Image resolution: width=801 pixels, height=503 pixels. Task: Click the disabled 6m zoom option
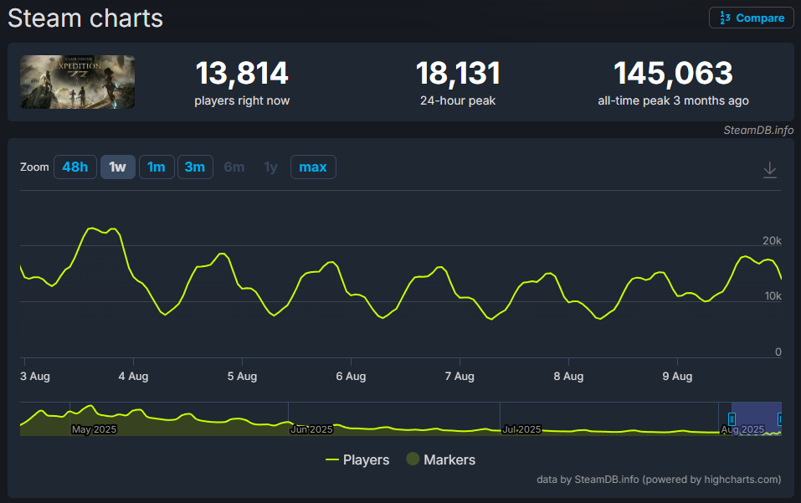(x=234, y=167)
